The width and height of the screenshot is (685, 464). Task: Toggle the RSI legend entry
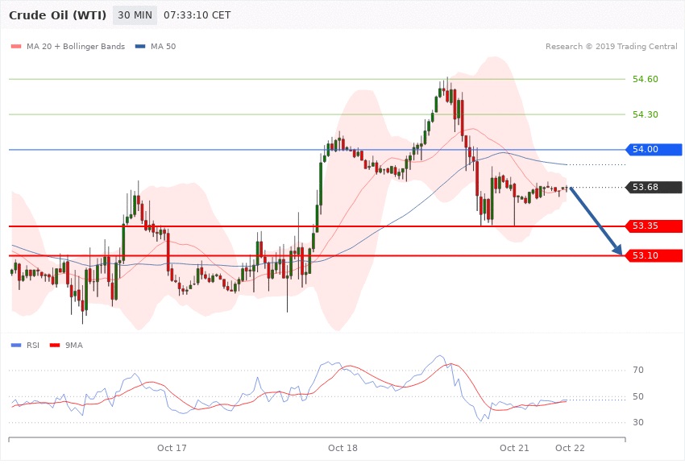point(33,345)
